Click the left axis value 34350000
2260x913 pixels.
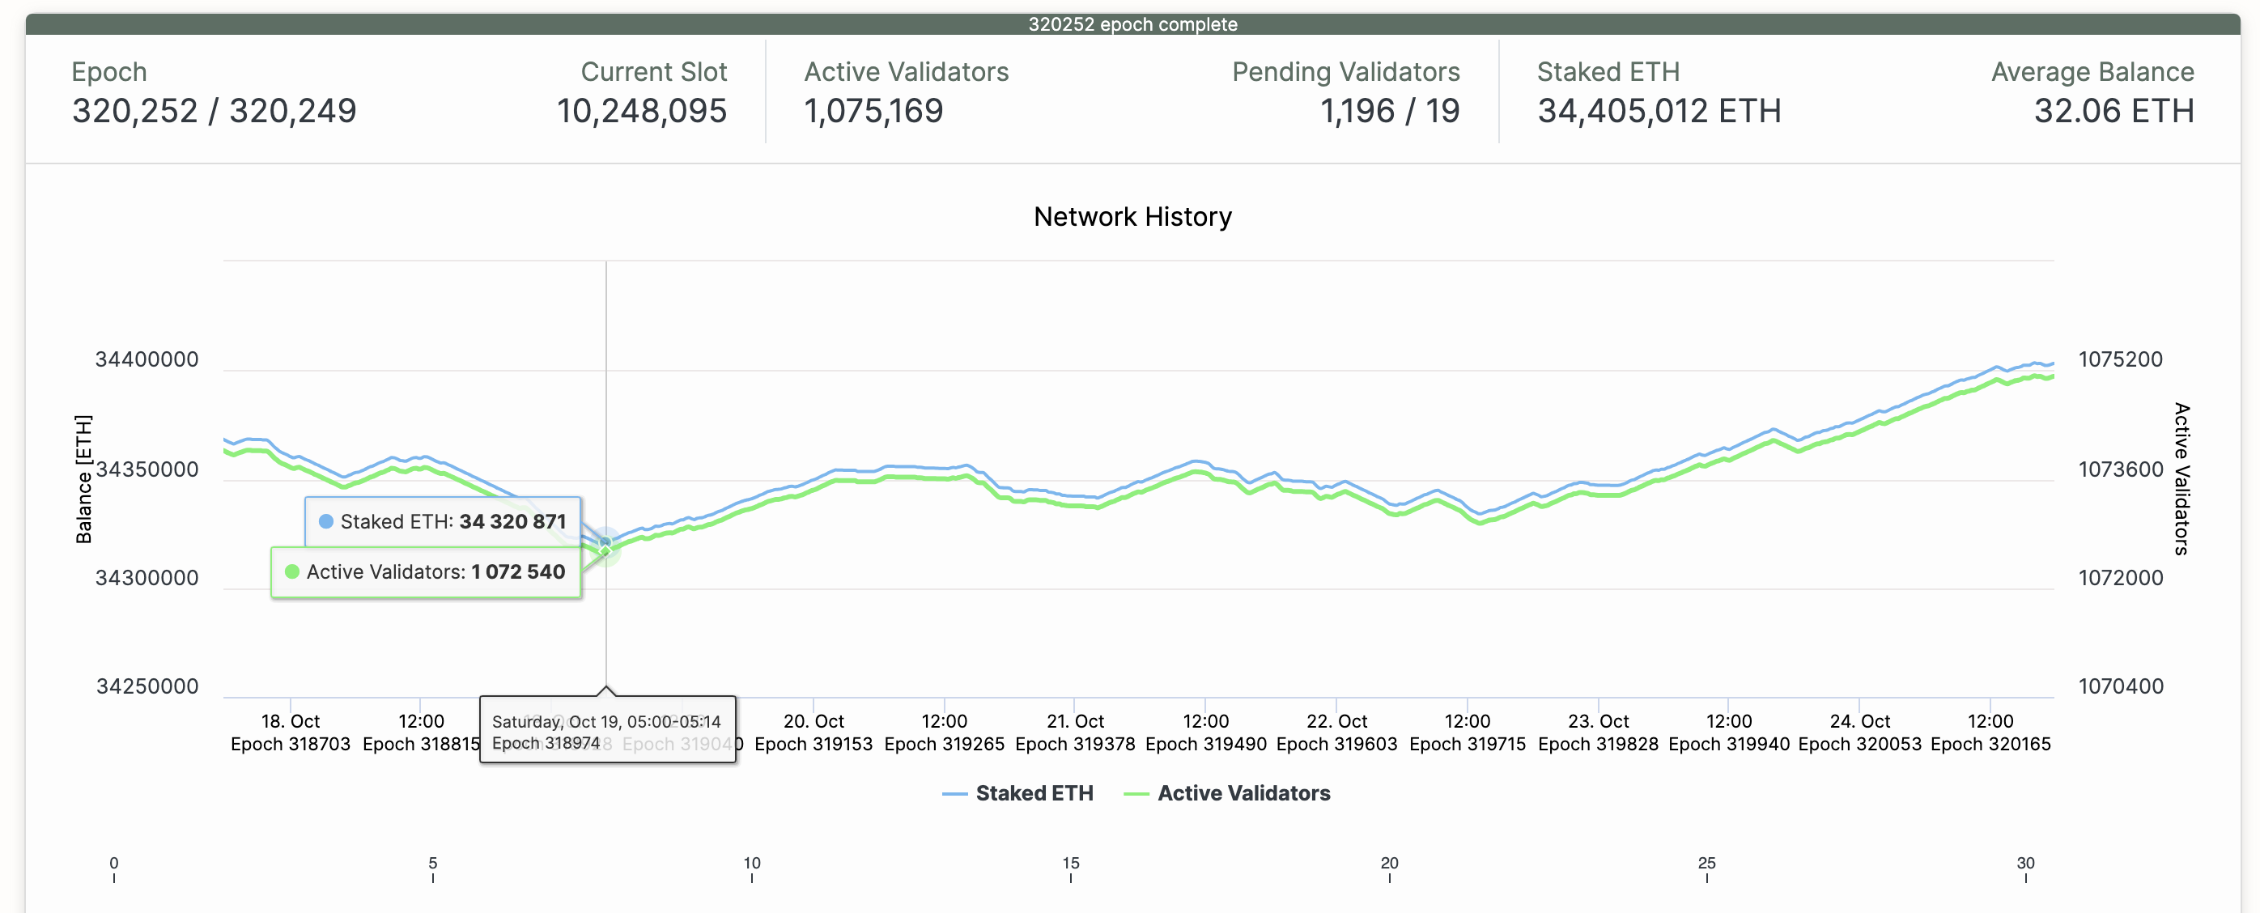click(x=147, y=469)
